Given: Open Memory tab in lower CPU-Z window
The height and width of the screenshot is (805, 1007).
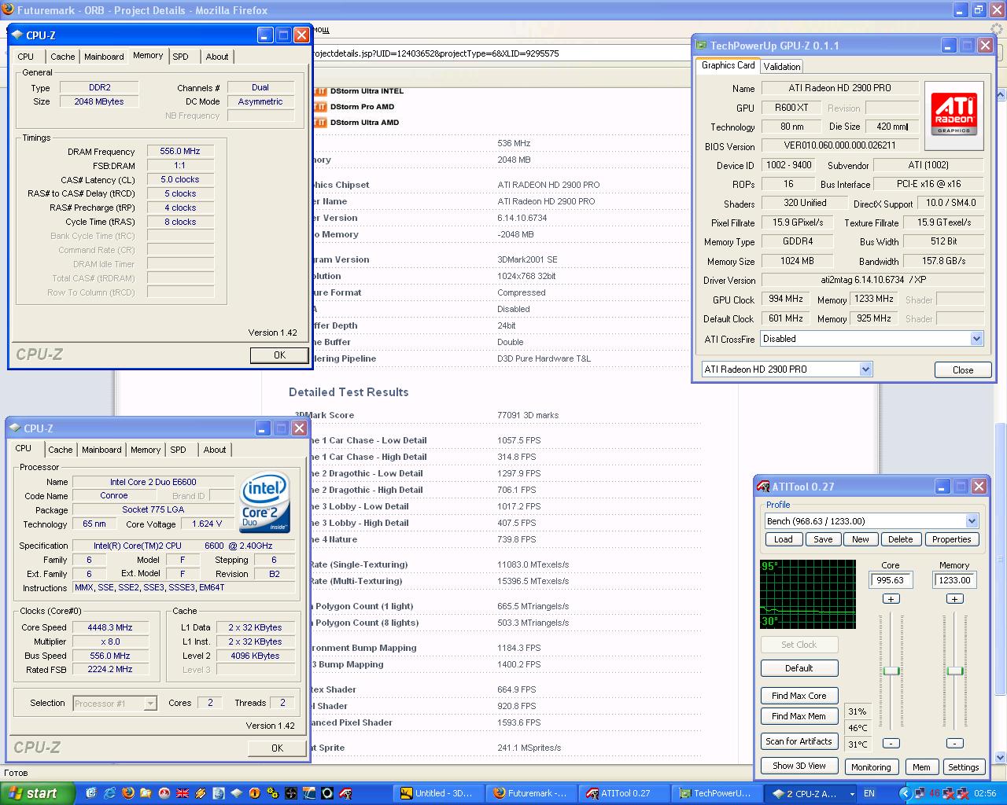Looking at the screenshot, I should click(x=146, y=450).
